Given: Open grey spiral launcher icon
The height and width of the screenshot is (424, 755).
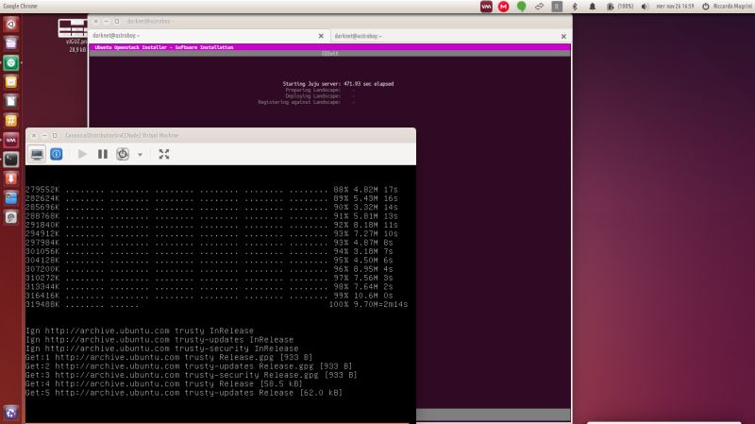Looking at the screenshot, I should (11, 217).
